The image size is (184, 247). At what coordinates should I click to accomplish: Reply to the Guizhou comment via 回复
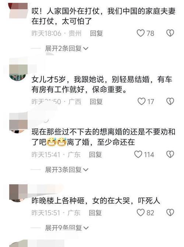point(96,33)
